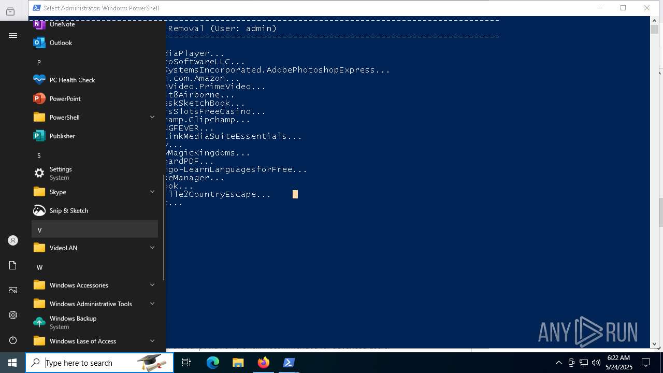Viewport: 663px width, 373px height.
Task: Open the volume control in tray
Action: pos(596,363)
